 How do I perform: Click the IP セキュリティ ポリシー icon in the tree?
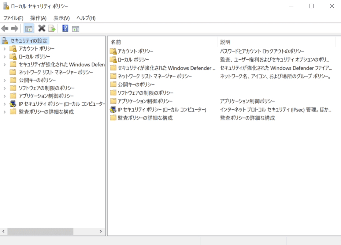click(13, 104)
